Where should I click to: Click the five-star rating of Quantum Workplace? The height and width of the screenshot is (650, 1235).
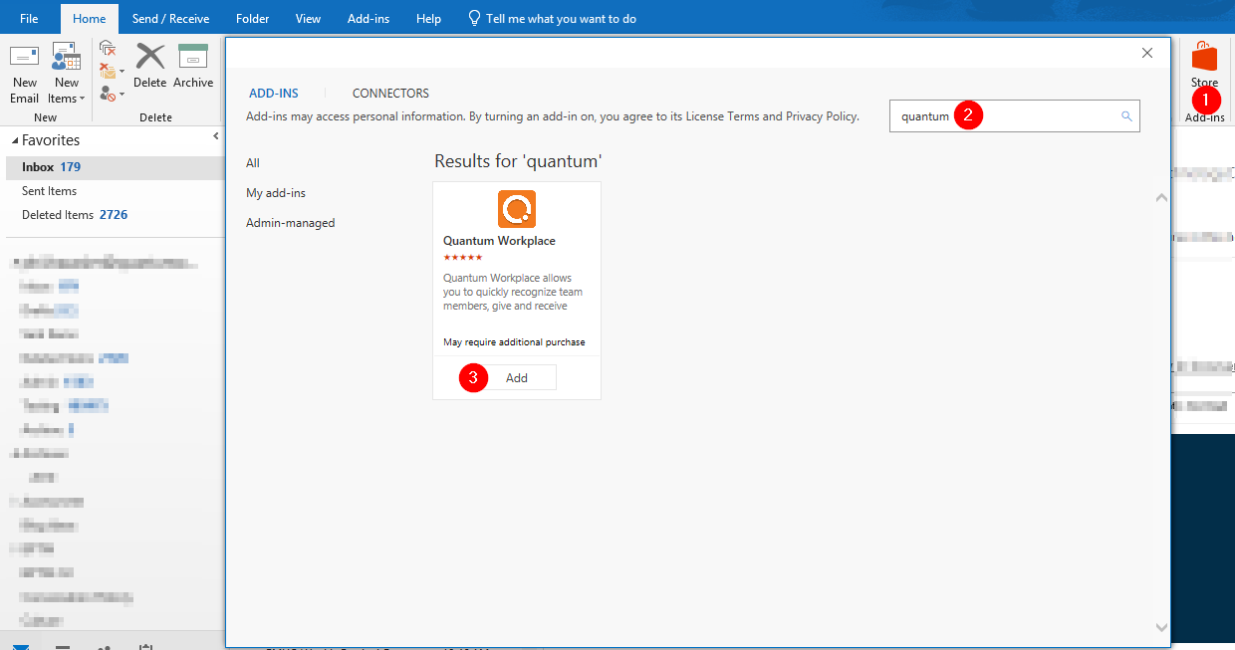[463, 257]
